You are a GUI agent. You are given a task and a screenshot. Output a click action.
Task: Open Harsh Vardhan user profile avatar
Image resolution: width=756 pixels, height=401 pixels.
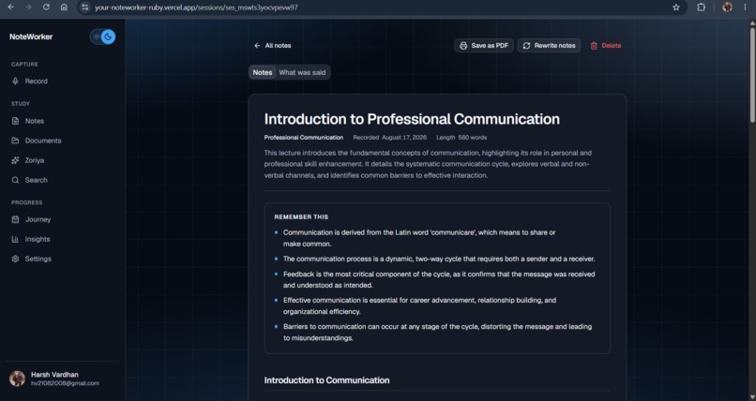(18, 379)
